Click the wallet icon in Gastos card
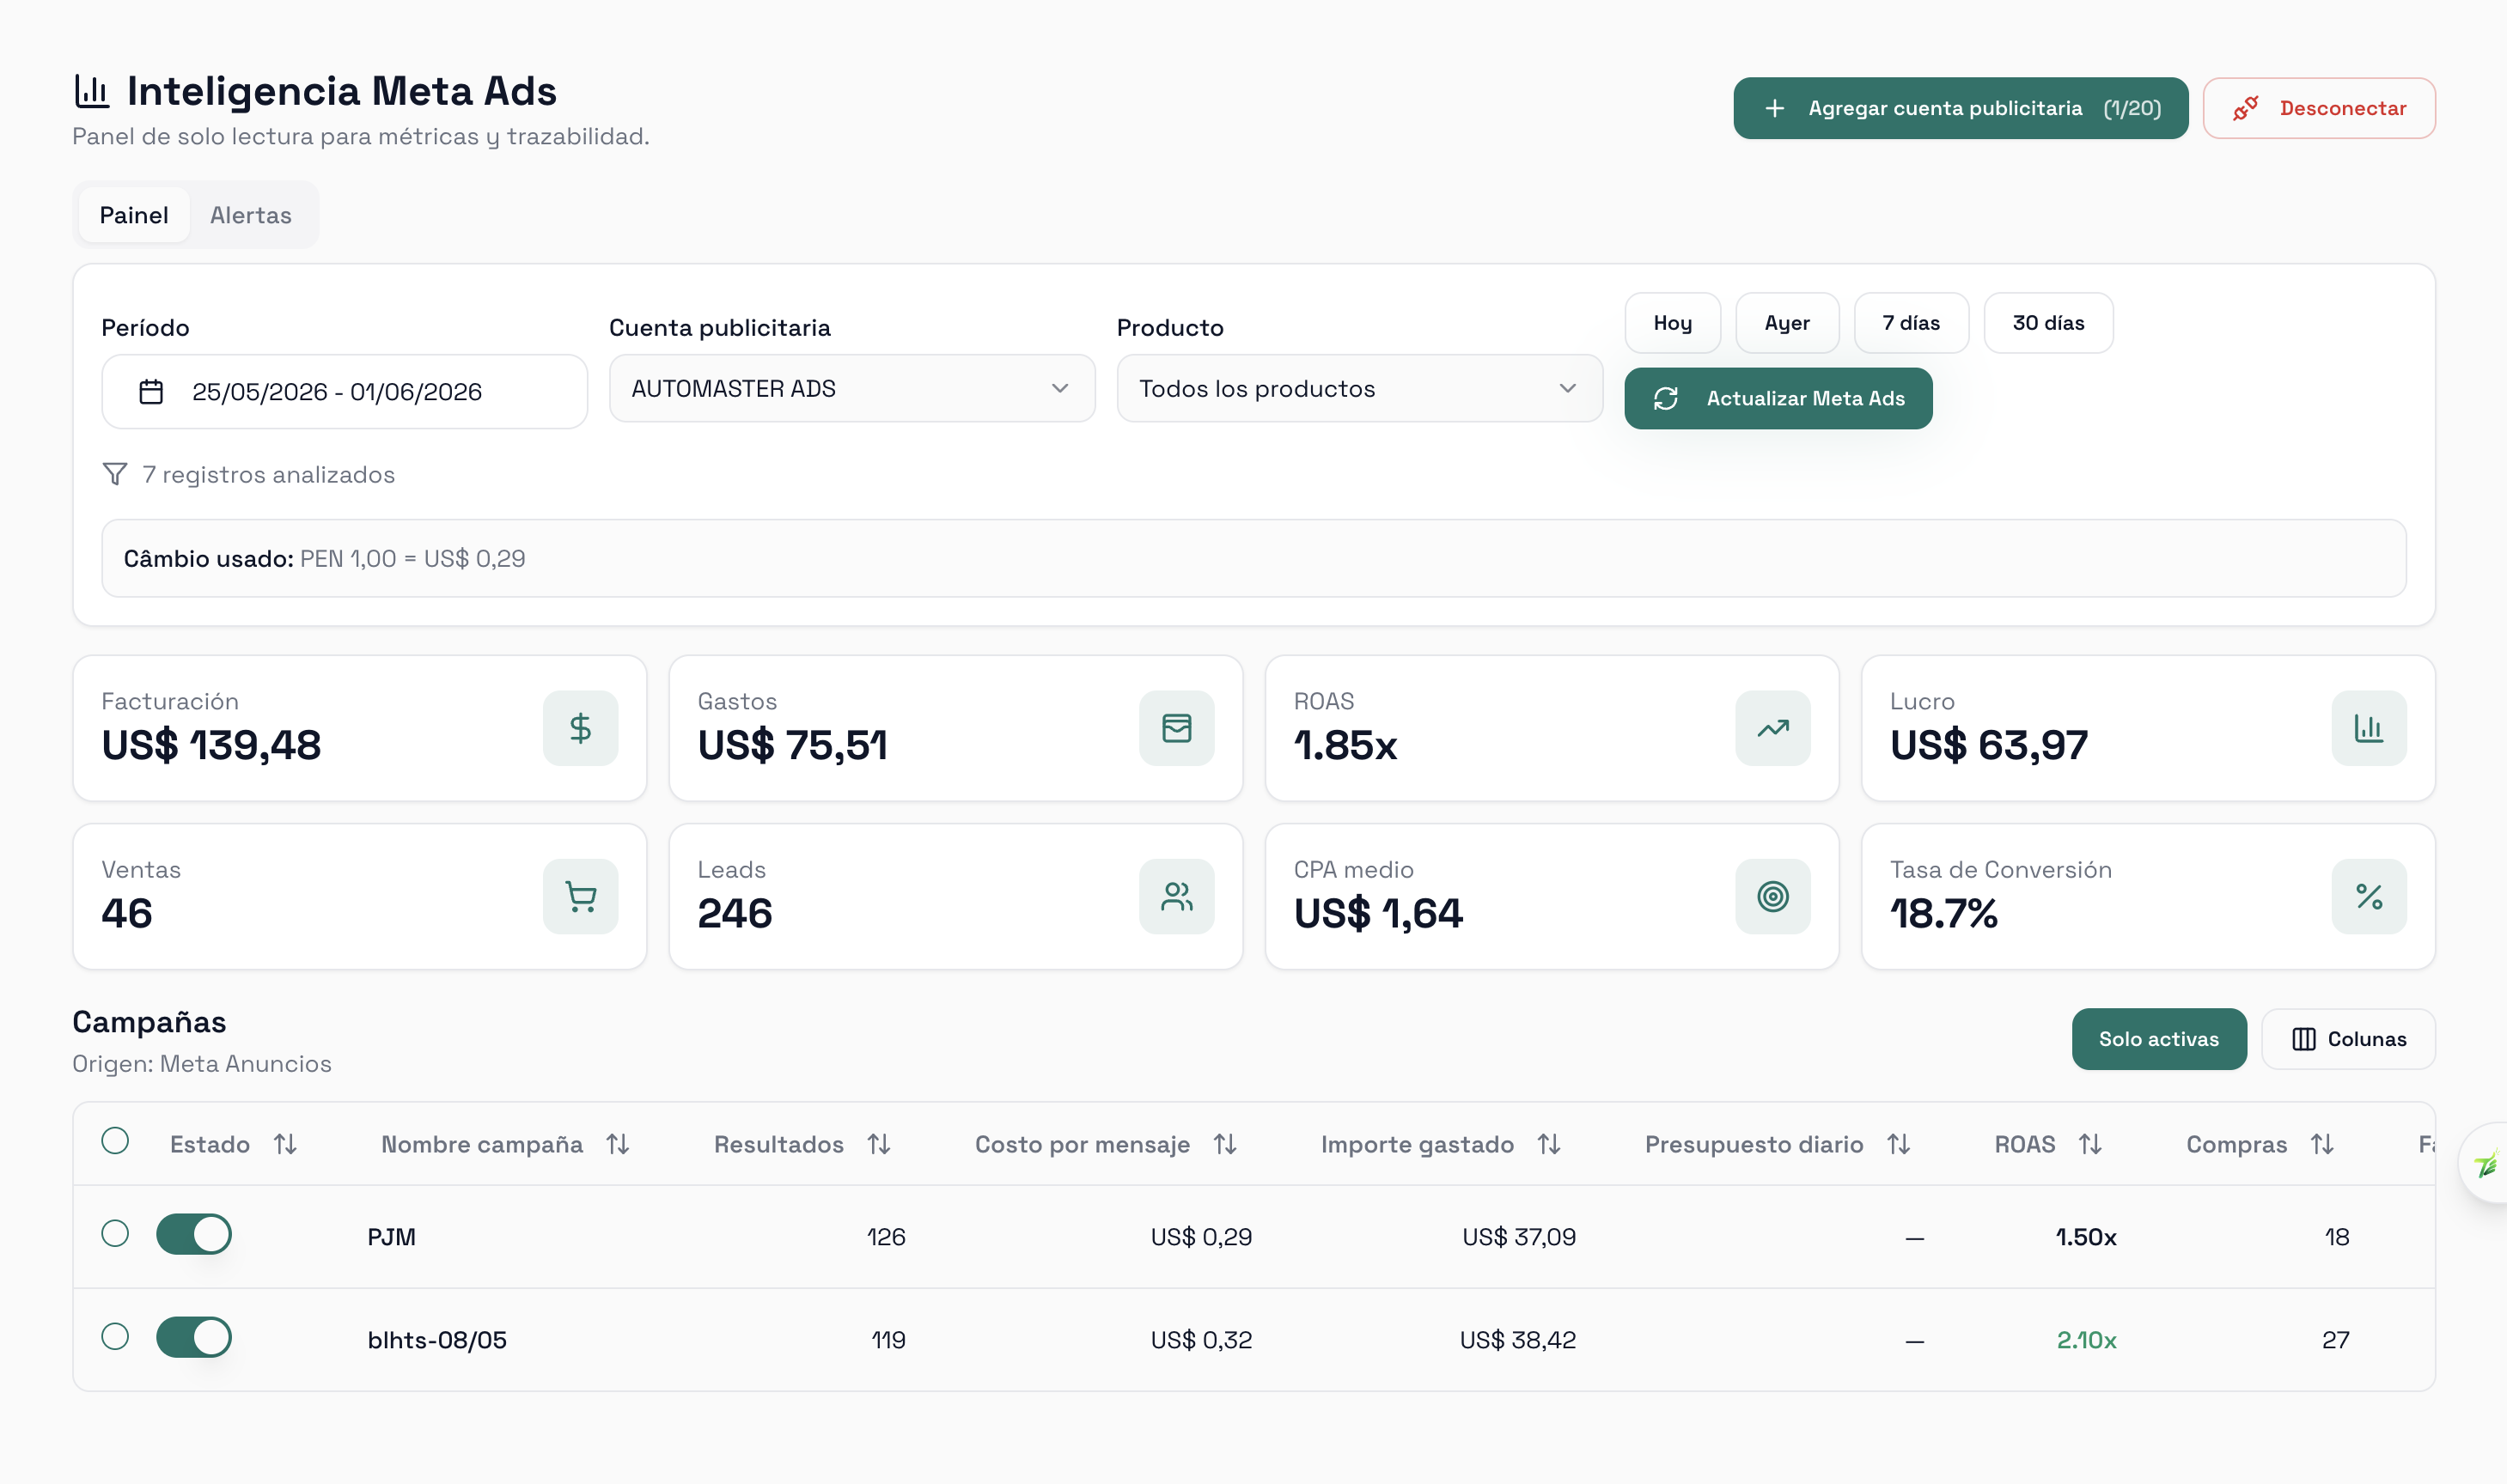This screenshot has height=1484, width=2507. coord(1176,728)
